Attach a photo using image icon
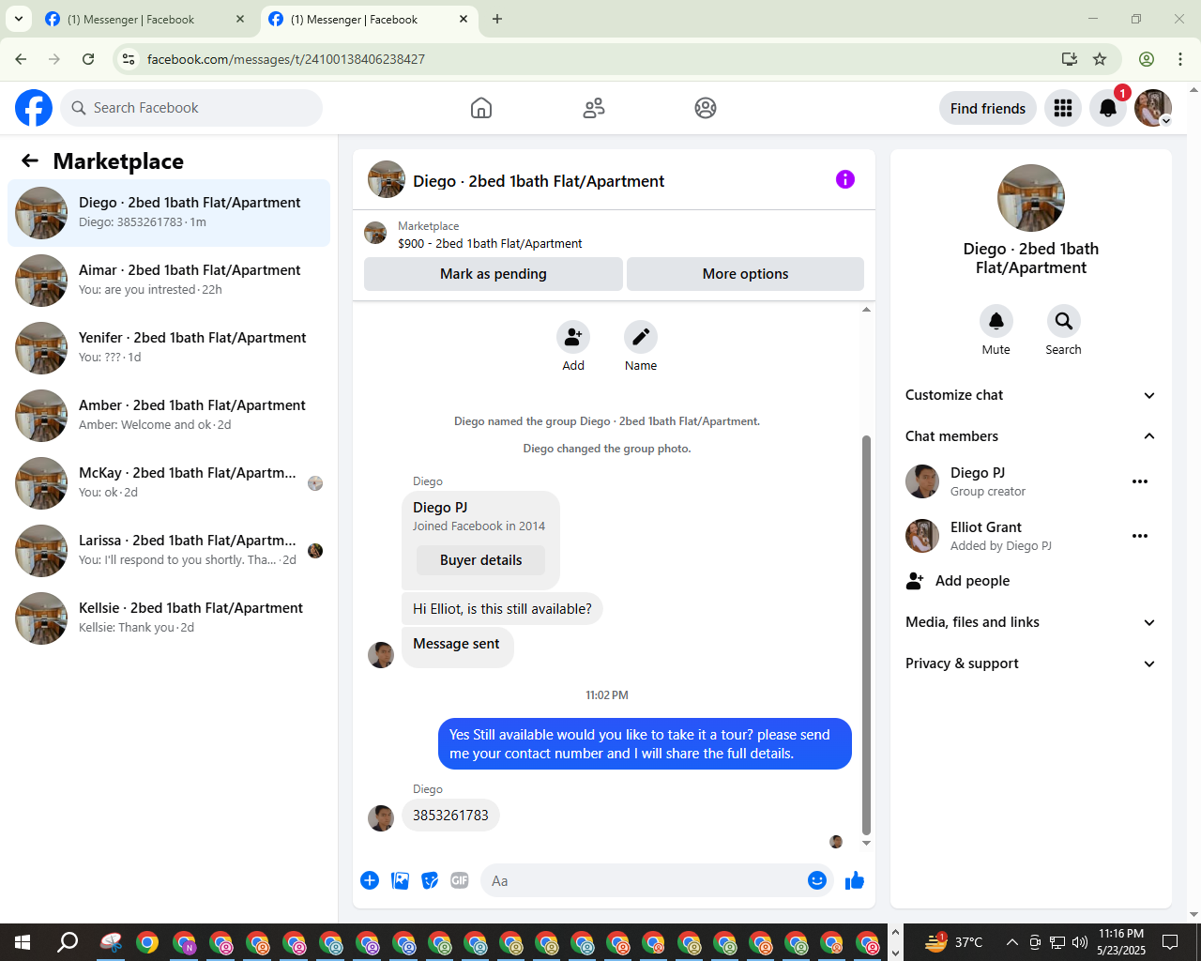 point(401,880)
